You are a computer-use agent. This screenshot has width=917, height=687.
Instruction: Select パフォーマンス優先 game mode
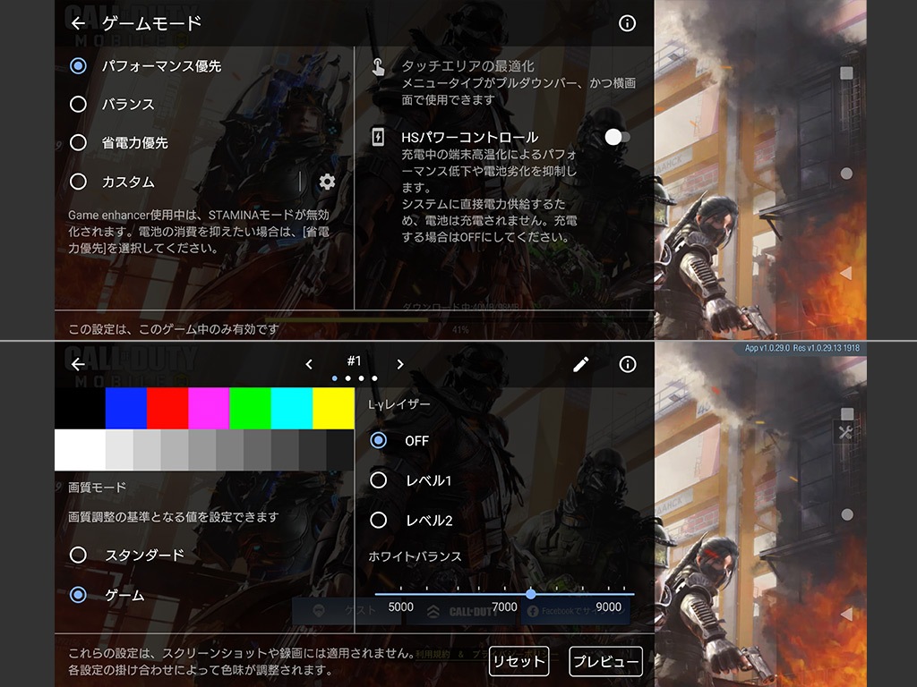145,66
